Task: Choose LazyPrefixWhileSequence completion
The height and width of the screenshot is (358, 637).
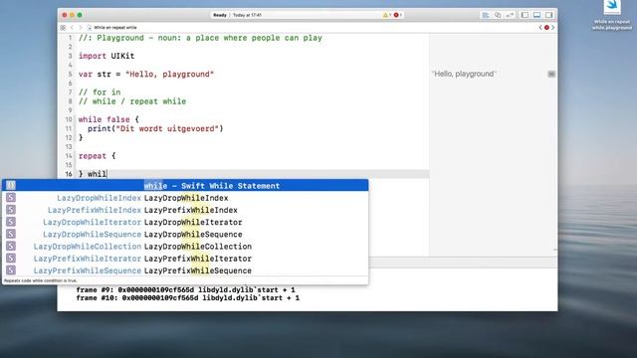Action: click(x=185, y=270)
